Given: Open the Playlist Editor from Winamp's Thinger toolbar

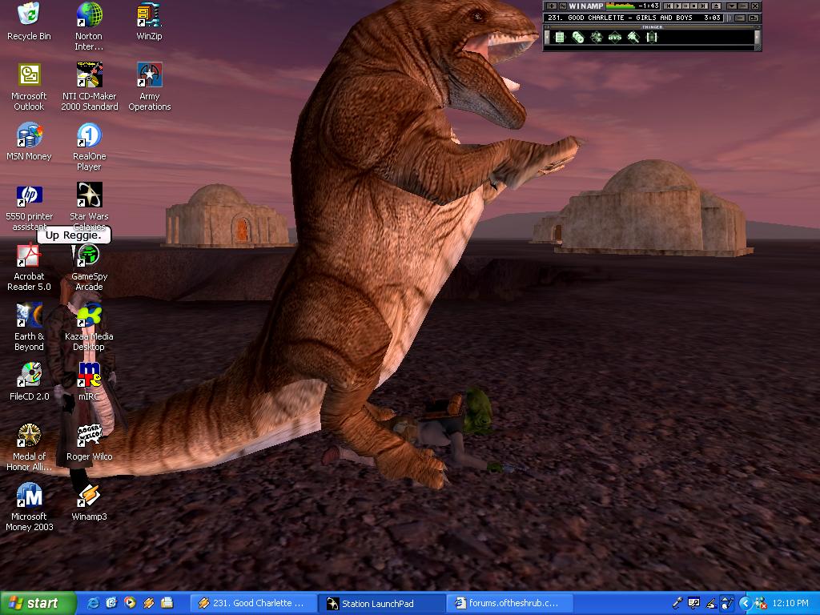Looking at the screenshot, I should pos(558,37).
